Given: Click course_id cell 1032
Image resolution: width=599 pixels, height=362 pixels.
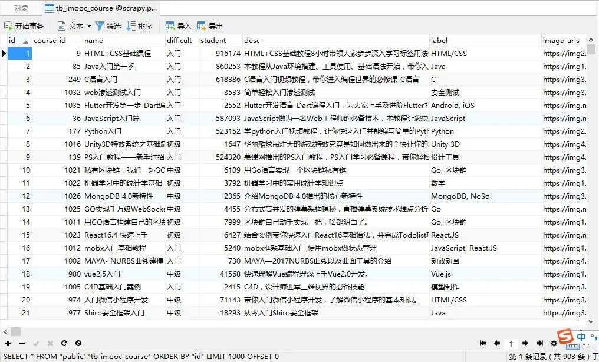Looking at the screenshot, I should click(x=57, y=93).
